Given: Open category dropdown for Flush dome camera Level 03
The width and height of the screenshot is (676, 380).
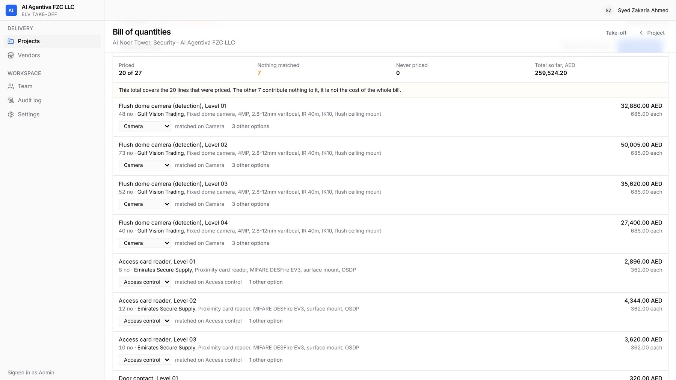Looking at the screenshot, I should point(145,204).
